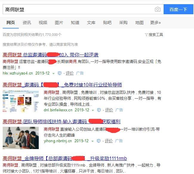The height and width of the screenshot is (174, 194).
Task: Click 评价 link under first result
Action: (69, 73)
